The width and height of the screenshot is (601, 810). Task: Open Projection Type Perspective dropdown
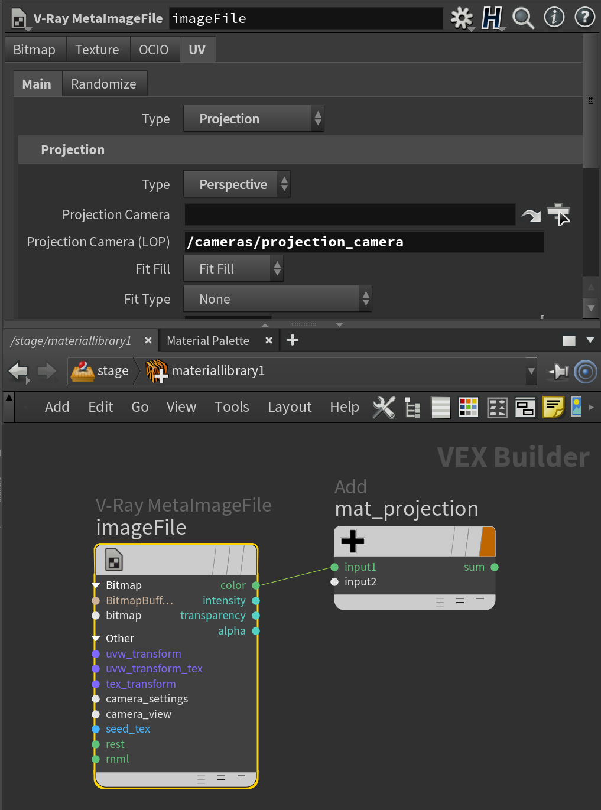point(237,184)
